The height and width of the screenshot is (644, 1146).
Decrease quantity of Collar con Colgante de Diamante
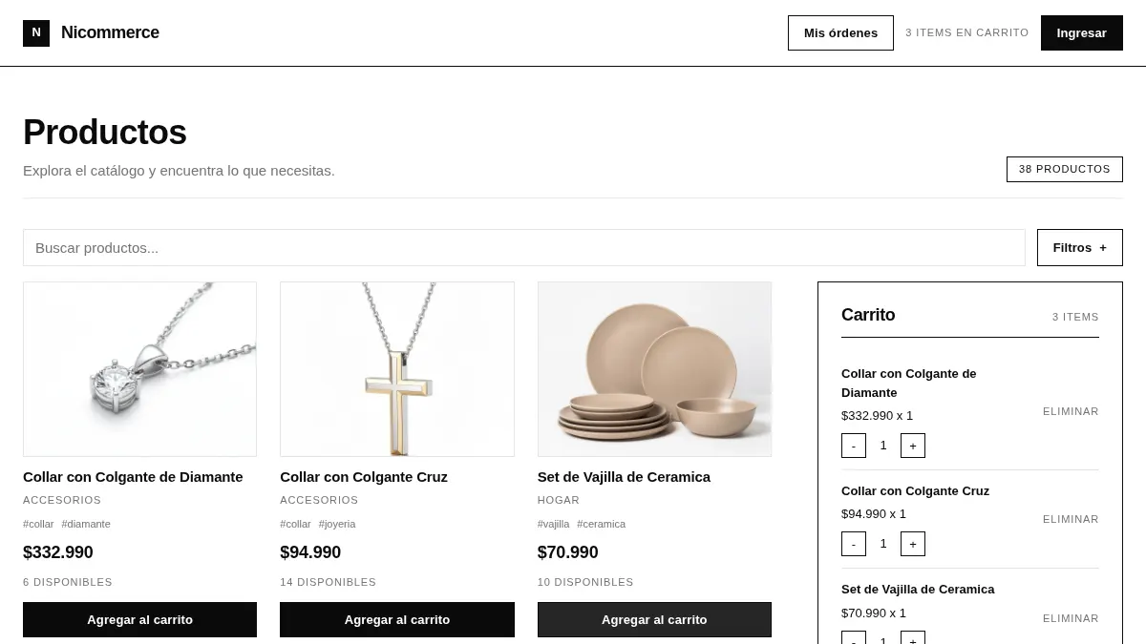853,446
